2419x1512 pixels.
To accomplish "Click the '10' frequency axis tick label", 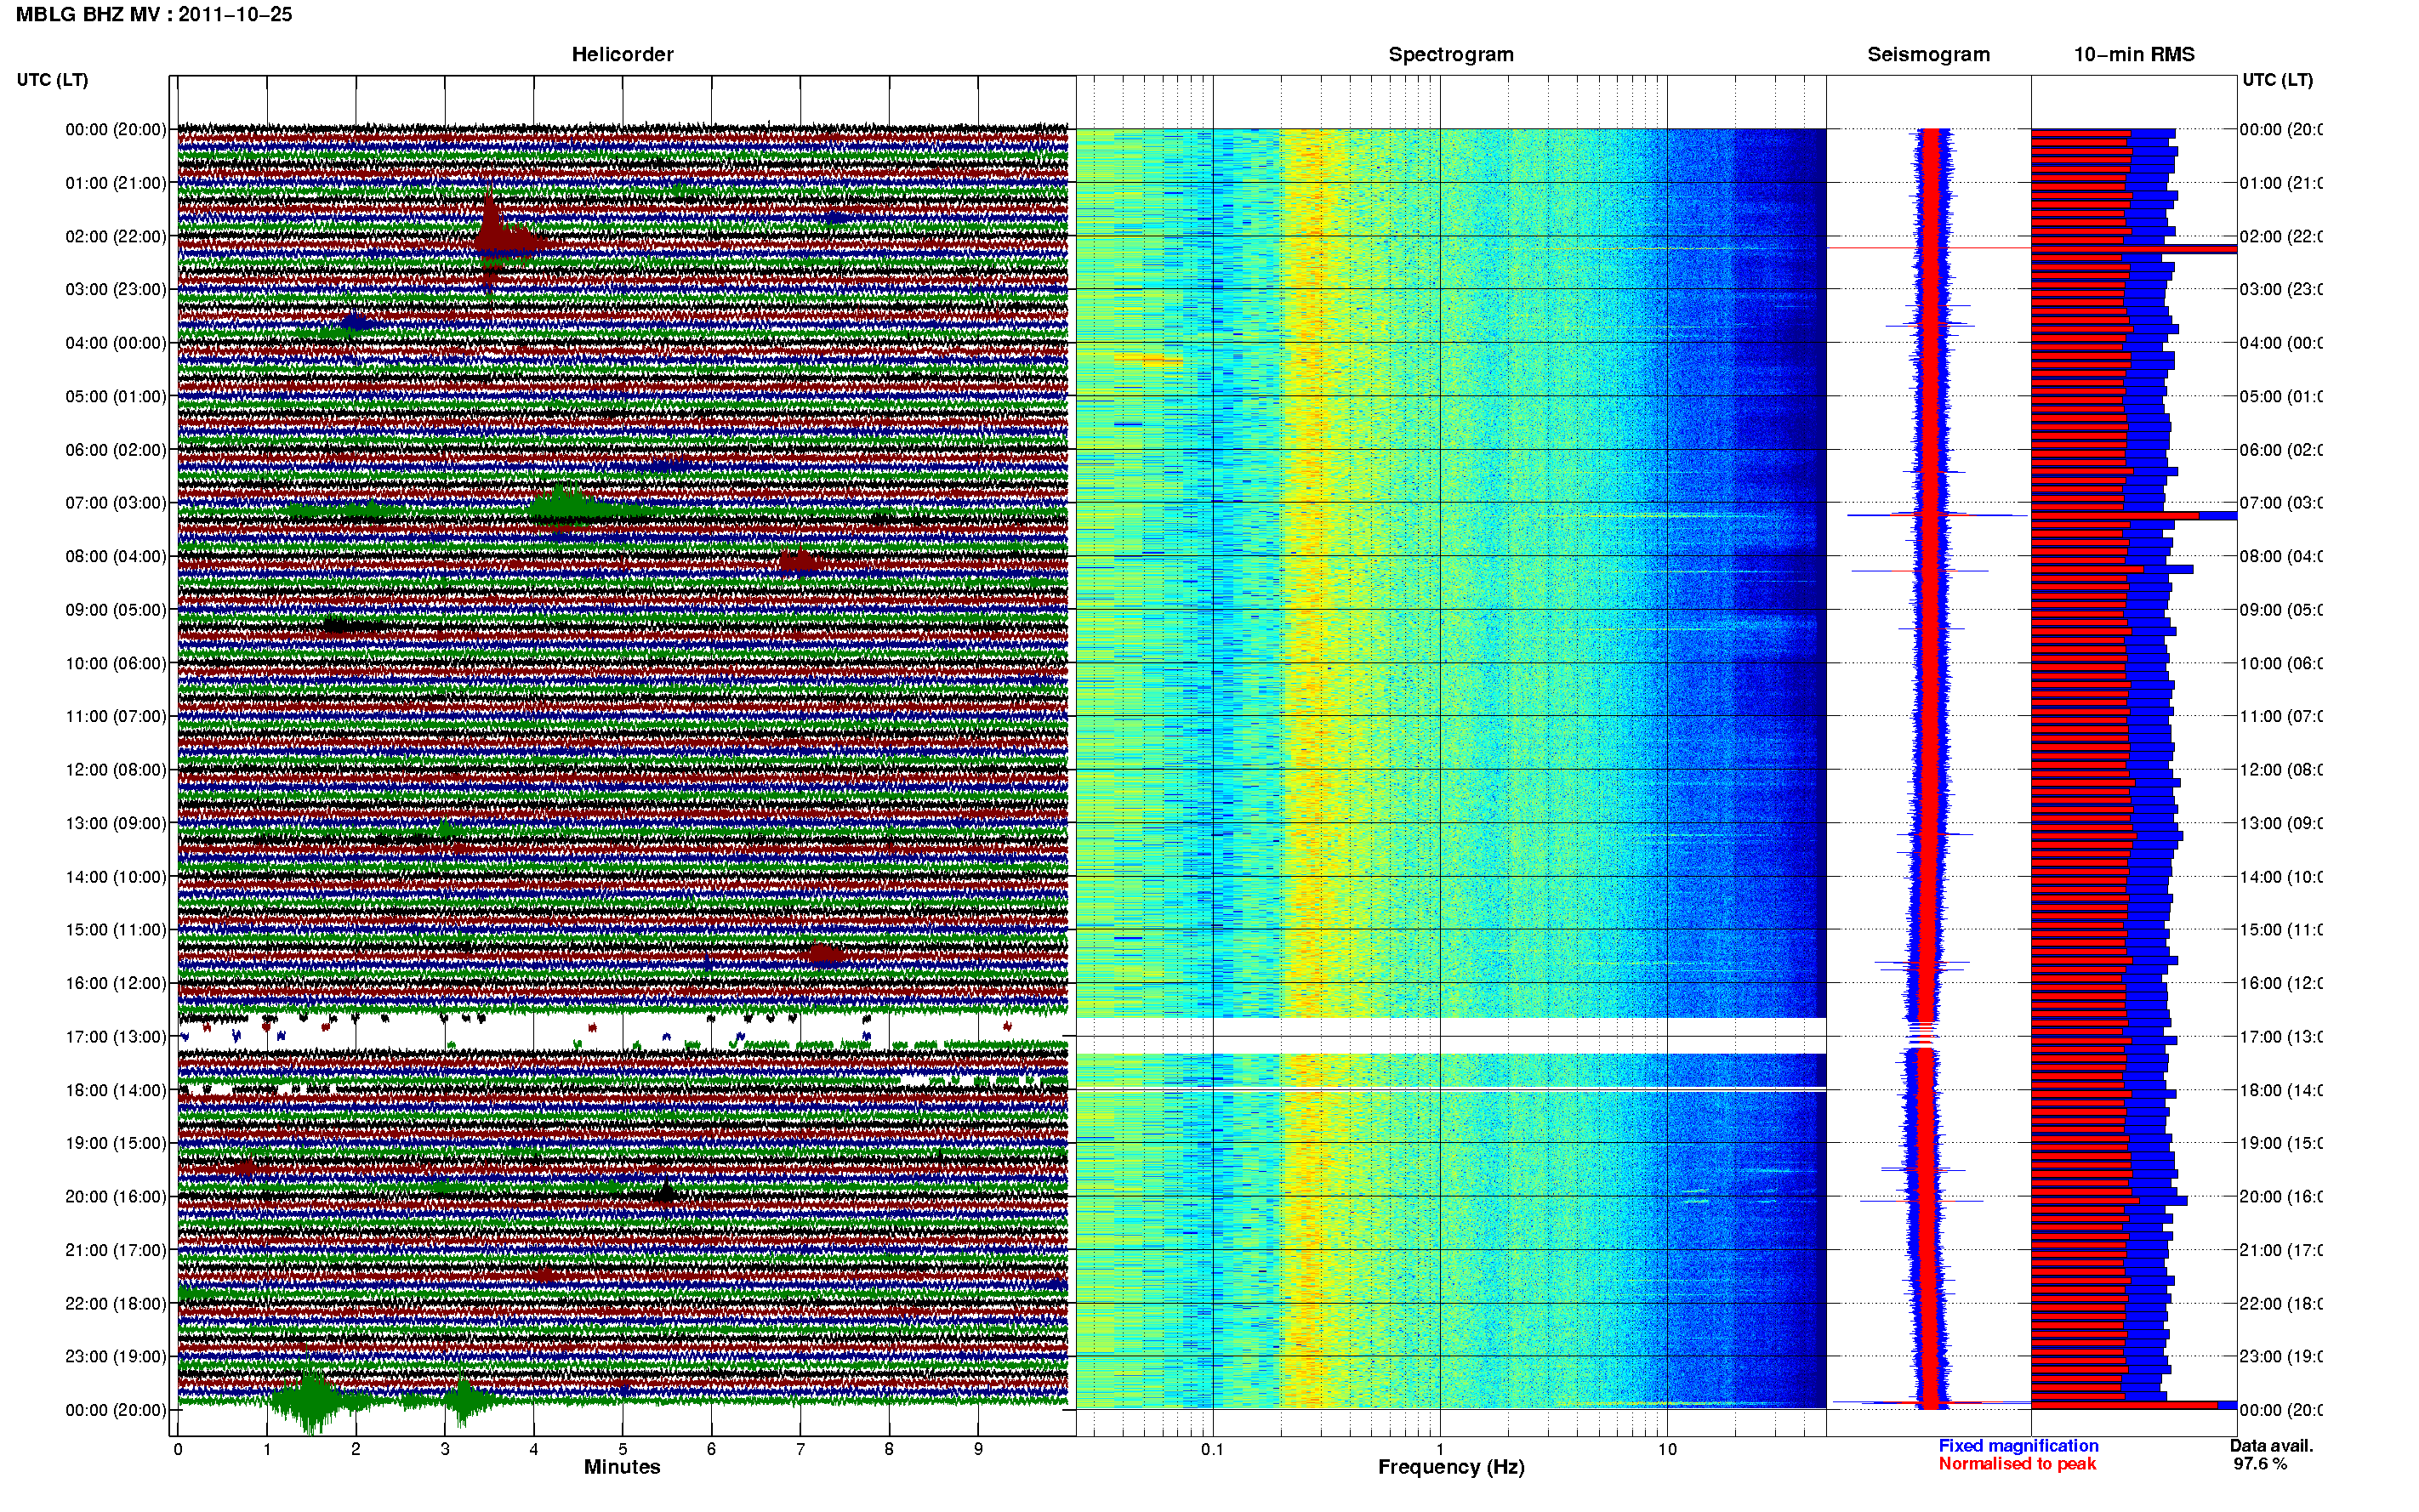I will click(1667, 1449).
